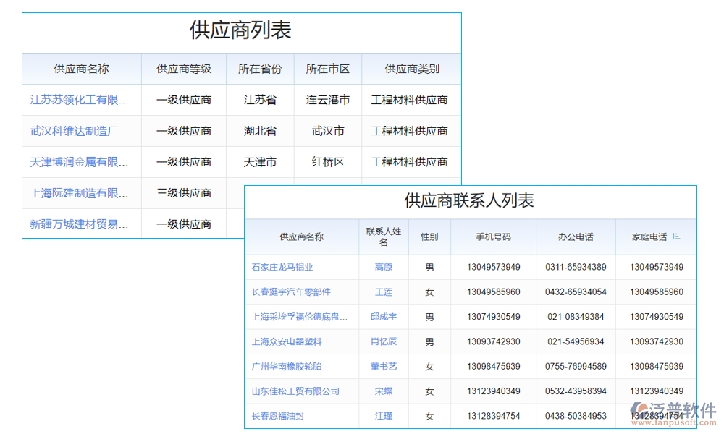724x434 pixels.
Task: Open contact 高原 details
Action: [x=384, y=267]
